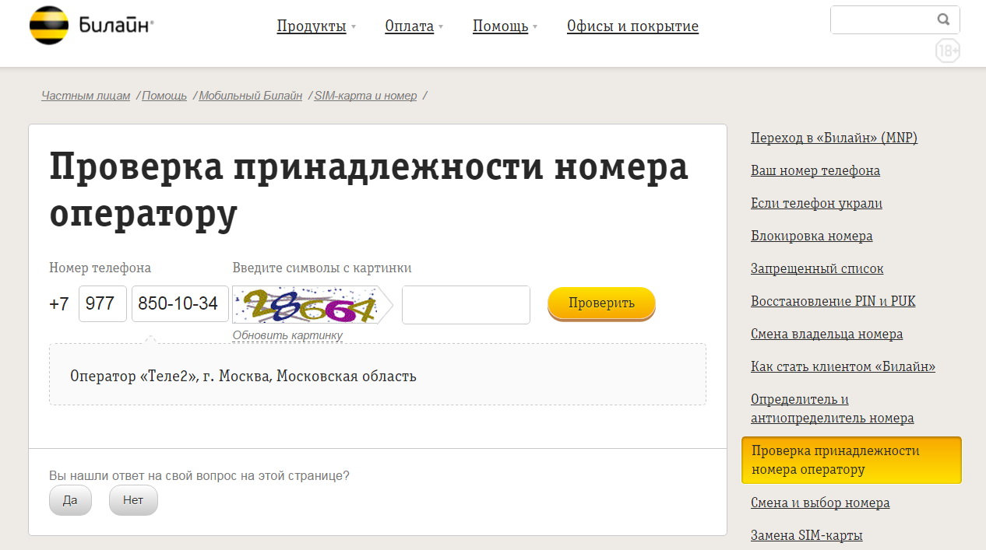Answer Нет to the feedback question
986x550 pixels.
(x=133, y=500)
